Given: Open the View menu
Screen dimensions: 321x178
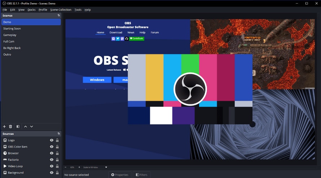Looking at the screenshot, I should pyautogui.click(x=21, y=10).
